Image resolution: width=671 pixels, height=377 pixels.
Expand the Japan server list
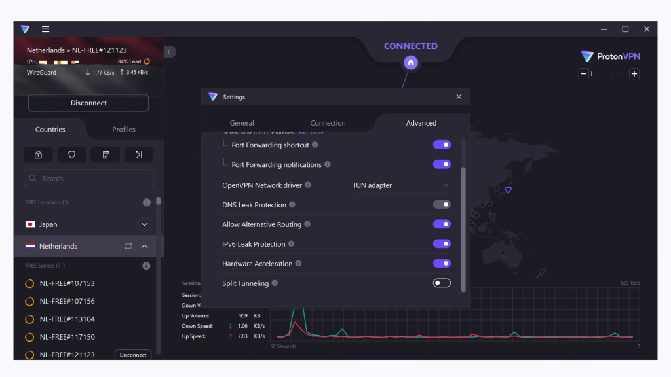[x=145, y=224]
